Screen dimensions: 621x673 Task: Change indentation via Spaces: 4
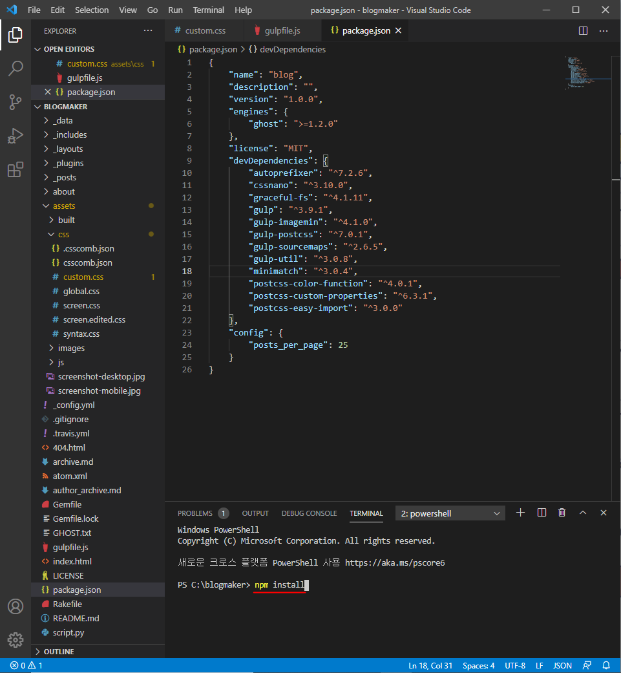[x=479, y=665]
